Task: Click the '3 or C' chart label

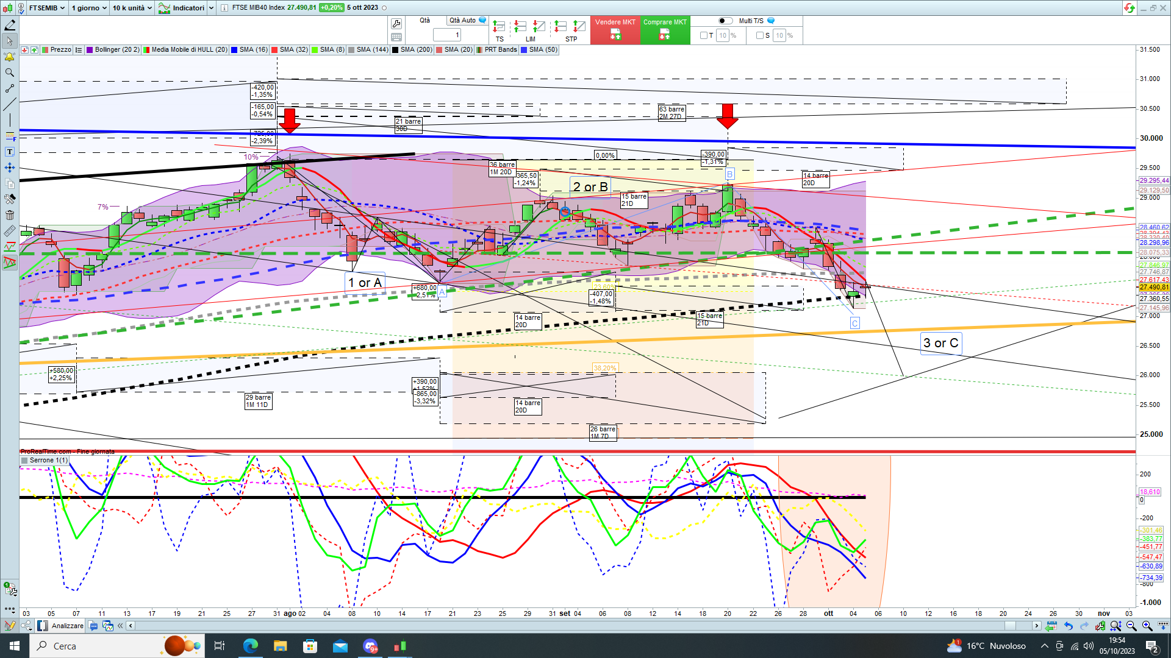Action: coord(940,343)
